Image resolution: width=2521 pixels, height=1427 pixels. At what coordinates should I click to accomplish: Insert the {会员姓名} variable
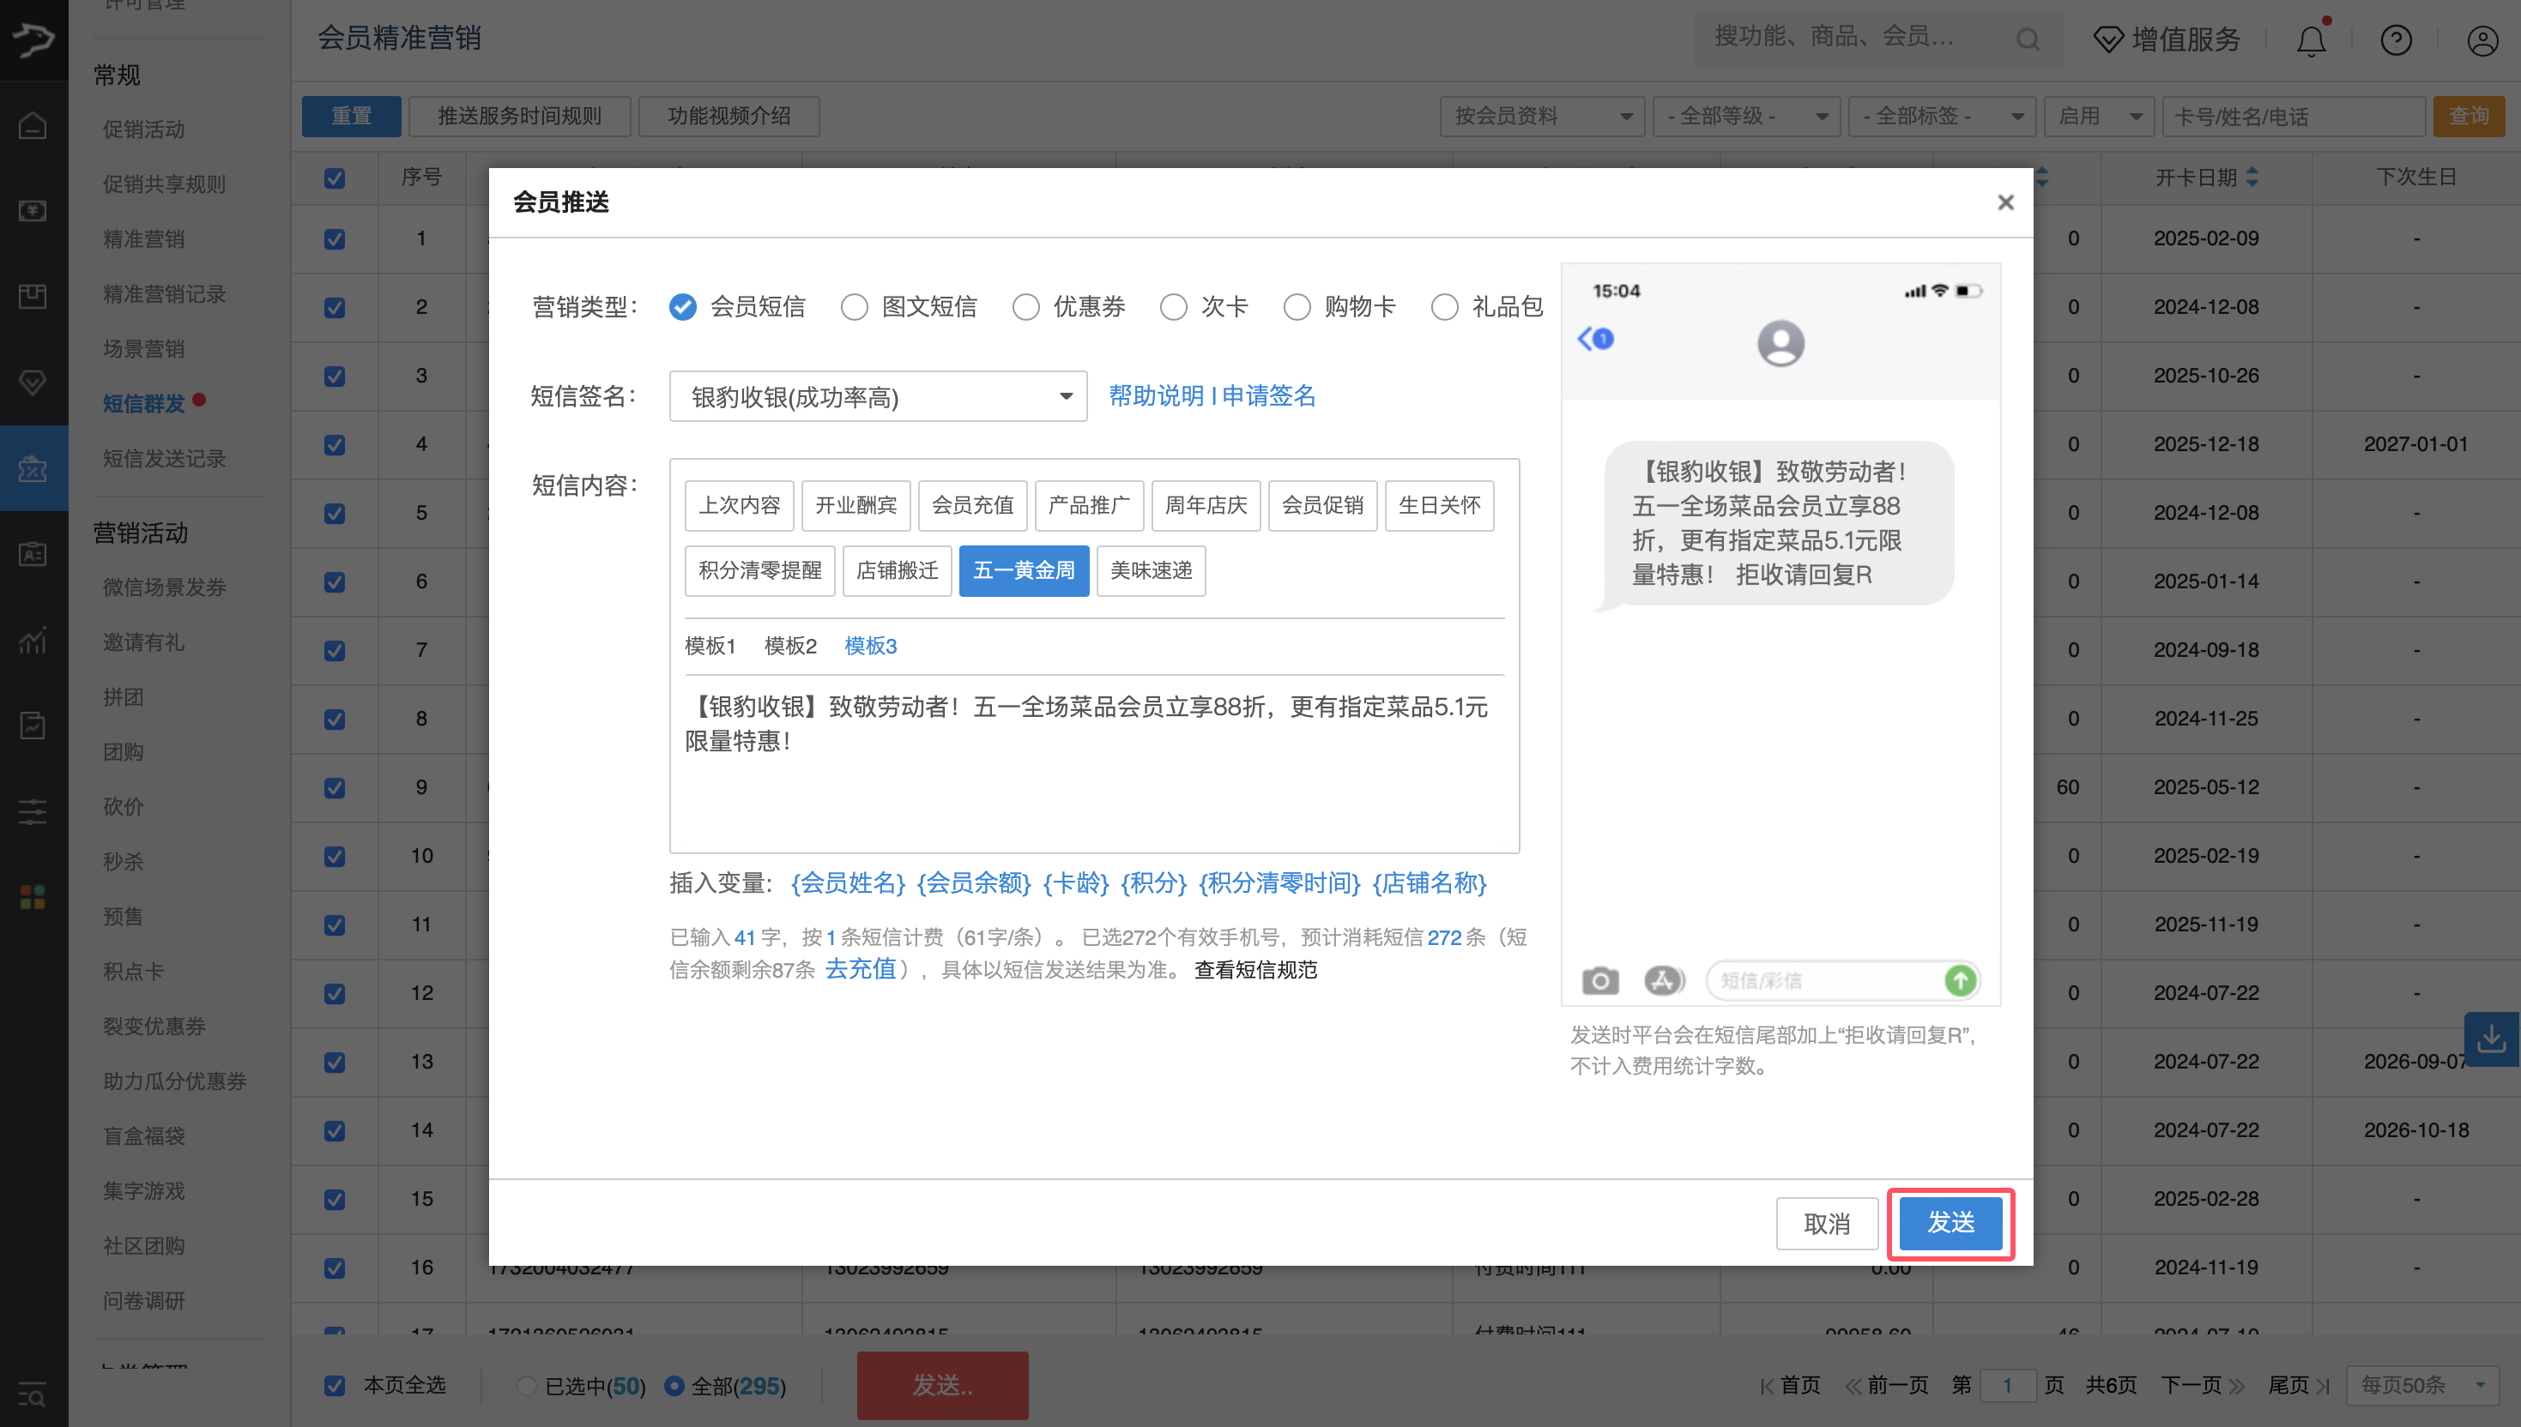[x=847, y=883]
